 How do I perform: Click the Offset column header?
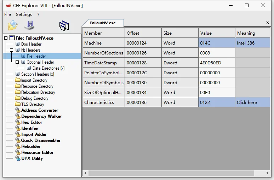(143, 33)
